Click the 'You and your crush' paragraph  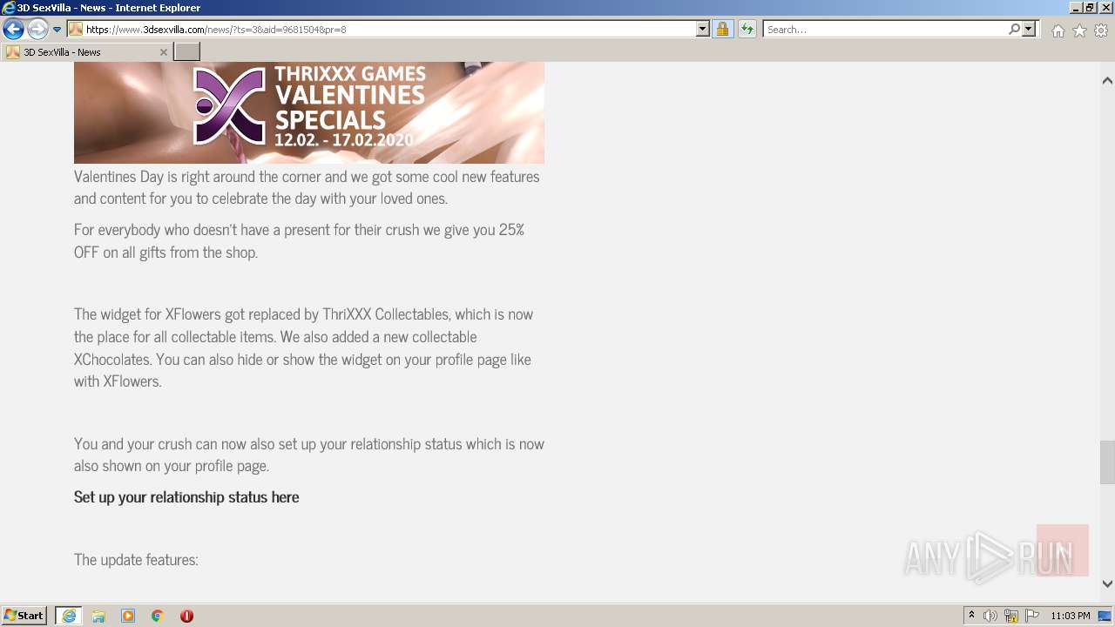[x=309, y=455]
